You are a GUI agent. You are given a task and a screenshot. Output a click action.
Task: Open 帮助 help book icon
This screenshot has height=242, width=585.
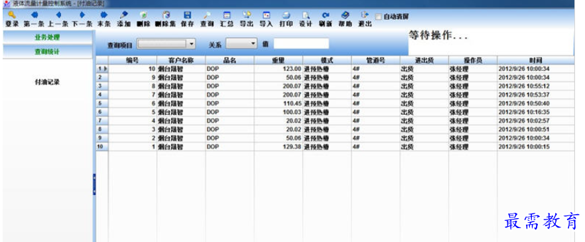coord(345,15)
